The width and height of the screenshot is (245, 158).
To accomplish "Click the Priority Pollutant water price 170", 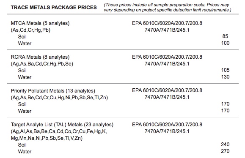I will (225, 111).
